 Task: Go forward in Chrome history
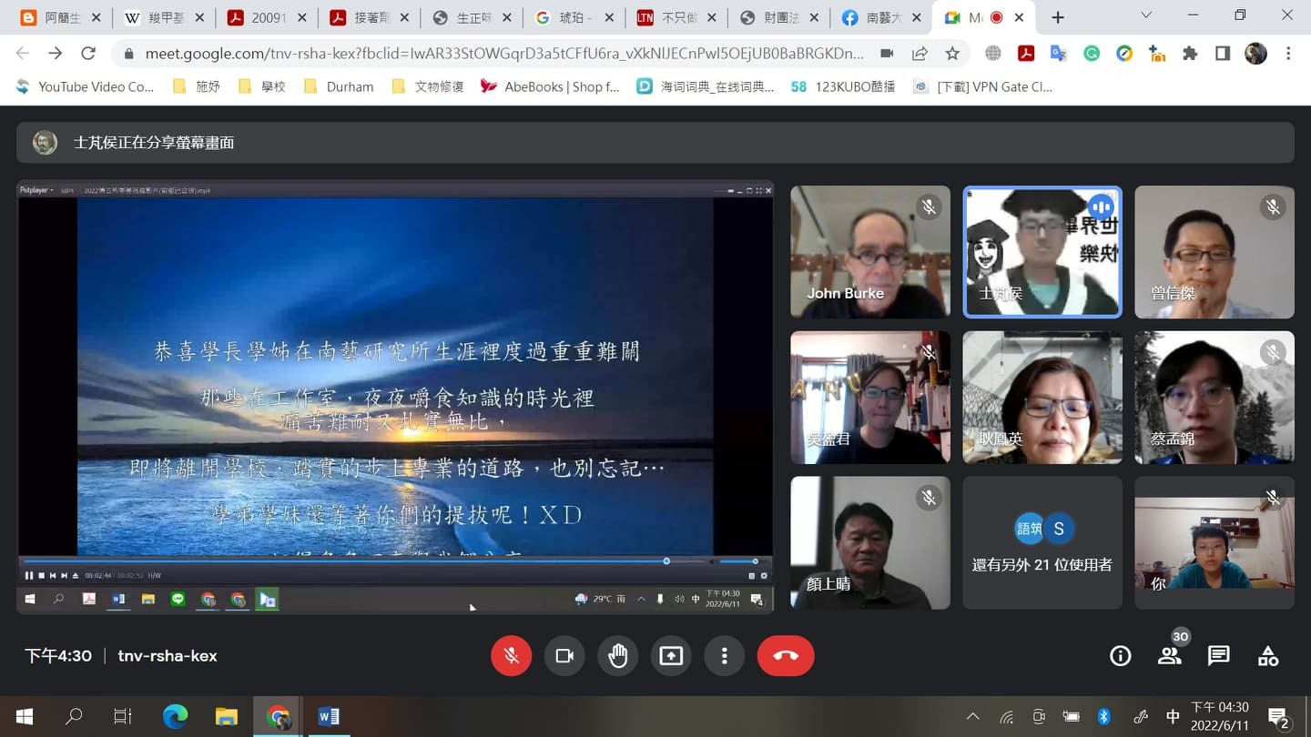tap(56, 54)
